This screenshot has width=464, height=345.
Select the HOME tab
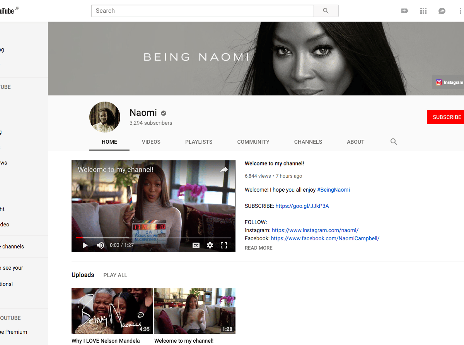pyautogui.click(x=109, y=142)
